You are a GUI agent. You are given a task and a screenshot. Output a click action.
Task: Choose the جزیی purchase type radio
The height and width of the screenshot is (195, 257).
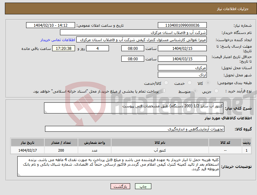tap(216, 91)
